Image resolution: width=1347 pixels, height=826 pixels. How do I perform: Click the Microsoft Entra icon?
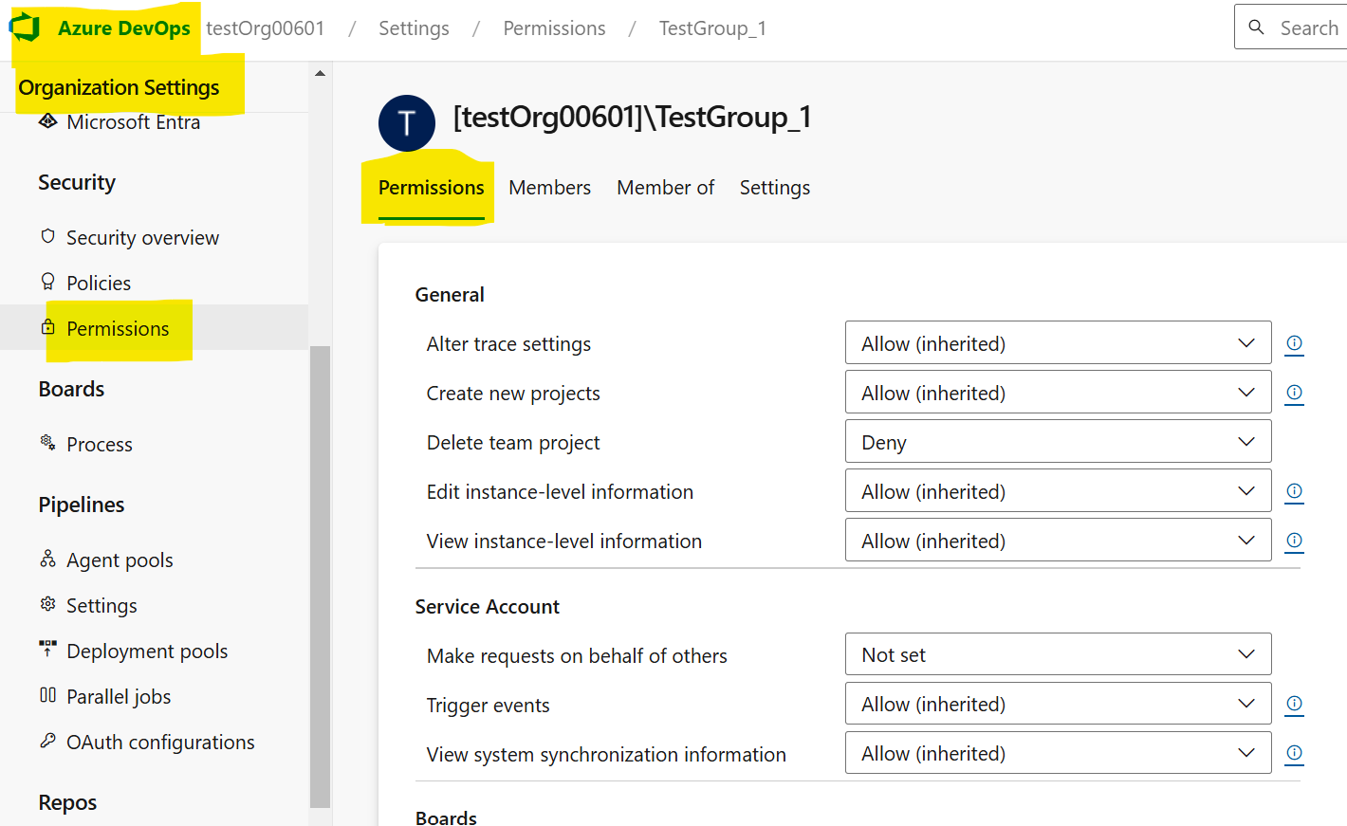pos(47,121)
